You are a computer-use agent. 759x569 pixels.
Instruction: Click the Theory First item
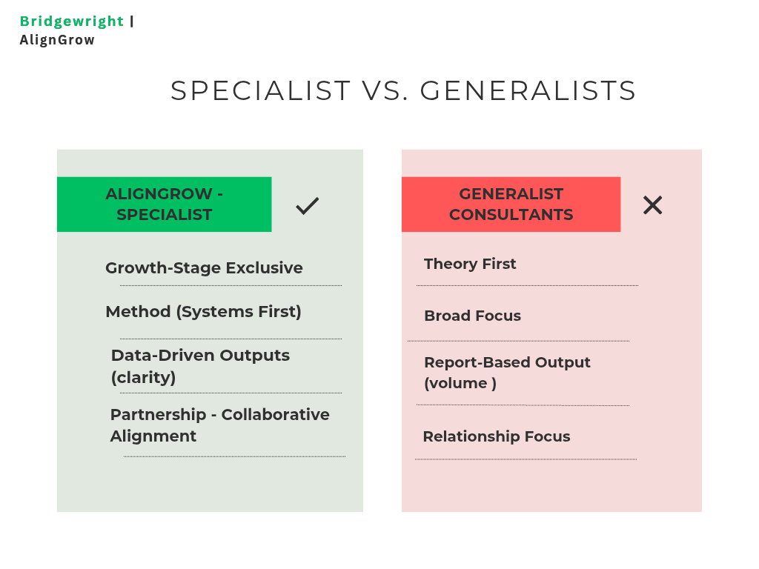pos(469,264)
